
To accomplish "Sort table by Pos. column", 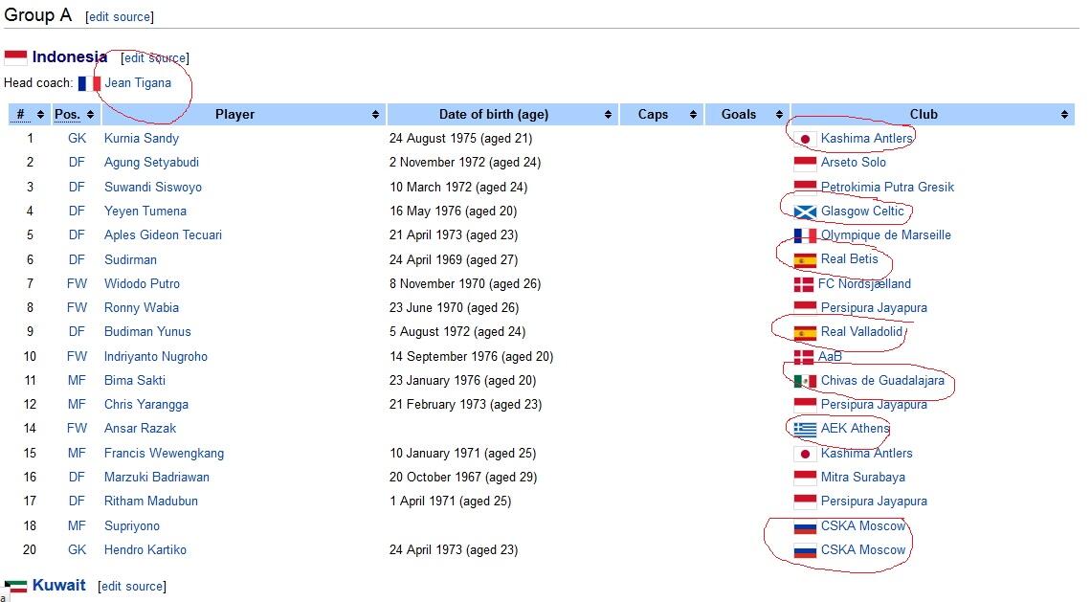I will click(67, 115).
